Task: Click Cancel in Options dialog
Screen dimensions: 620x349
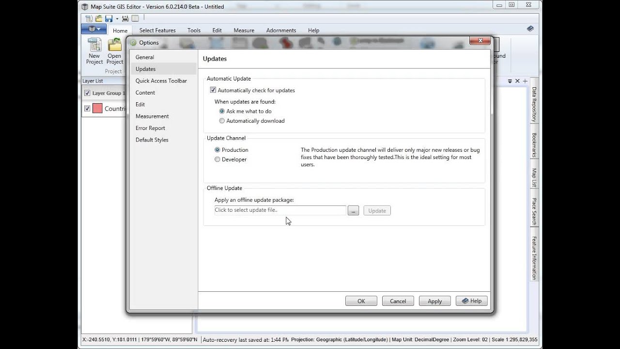Action: (398, 301)
